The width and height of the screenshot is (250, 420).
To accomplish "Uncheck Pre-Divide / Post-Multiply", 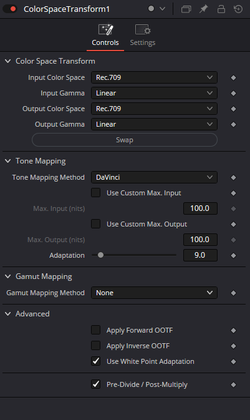I will tap(96, 384).
